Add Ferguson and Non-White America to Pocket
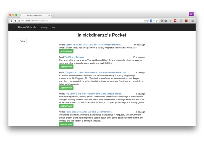Screen dimensions: 204x145 pos(66,88)
